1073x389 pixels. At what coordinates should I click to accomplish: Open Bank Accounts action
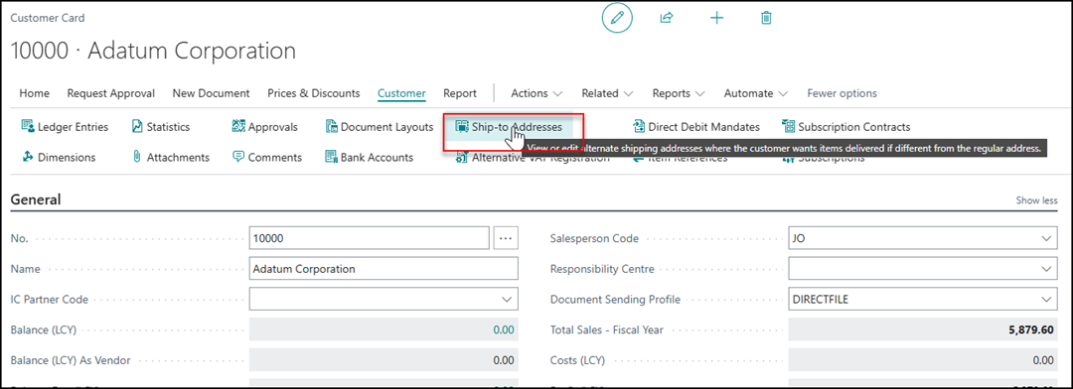coord(369,157)
